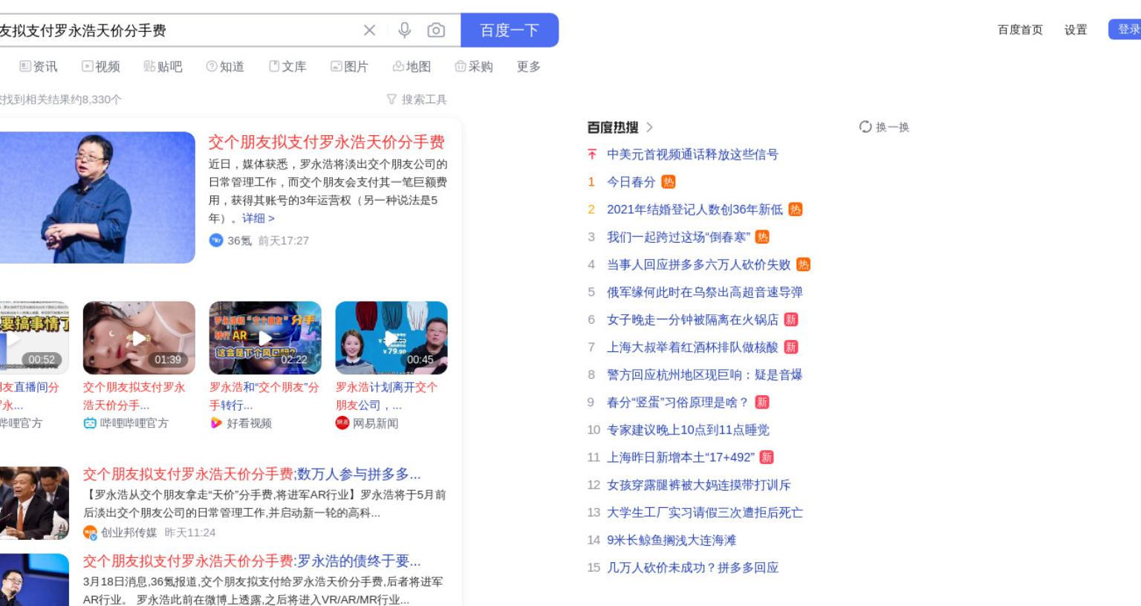1141x606 pixels.
Task: Activate voice search microphone icon
Action: [x=404, y=30]
